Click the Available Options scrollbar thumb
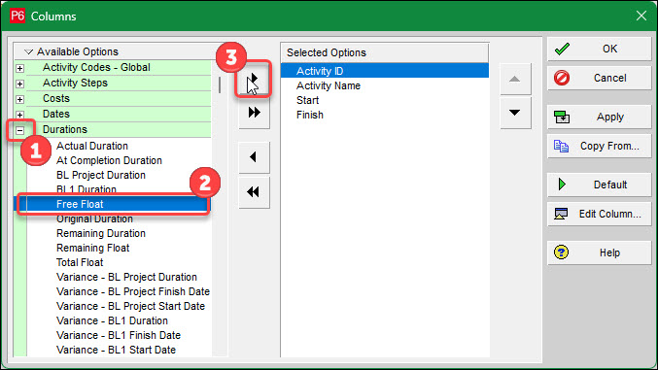 tap(220, 84)
